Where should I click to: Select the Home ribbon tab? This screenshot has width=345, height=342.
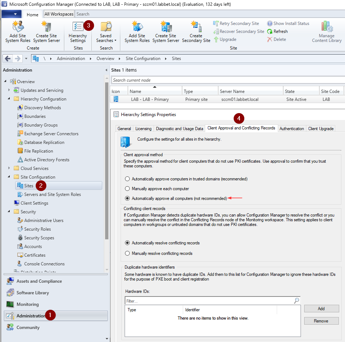[x=33, y=14]
